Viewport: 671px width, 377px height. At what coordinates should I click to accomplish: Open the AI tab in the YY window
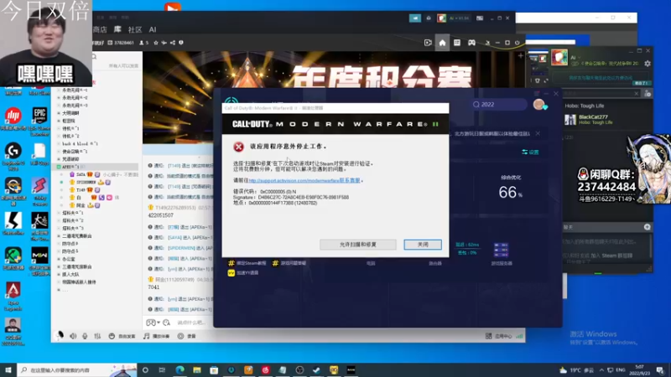153,29
